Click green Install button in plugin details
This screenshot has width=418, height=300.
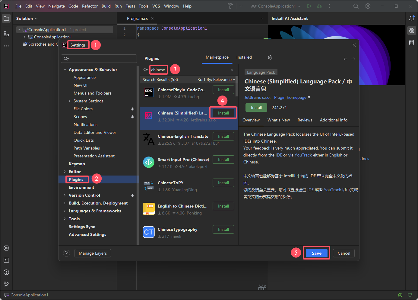tap(256, 108)
